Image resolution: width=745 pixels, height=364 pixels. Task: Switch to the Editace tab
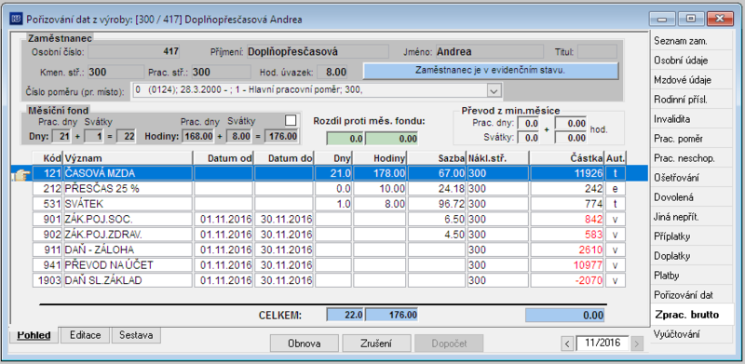pyautogui.click(x=85, y=335)
